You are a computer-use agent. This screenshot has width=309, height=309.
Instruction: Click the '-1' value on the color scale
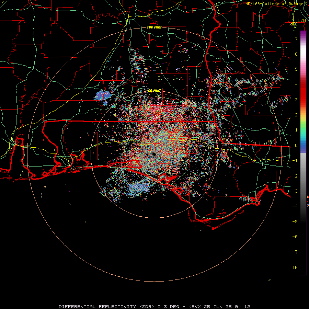point(295,161)
